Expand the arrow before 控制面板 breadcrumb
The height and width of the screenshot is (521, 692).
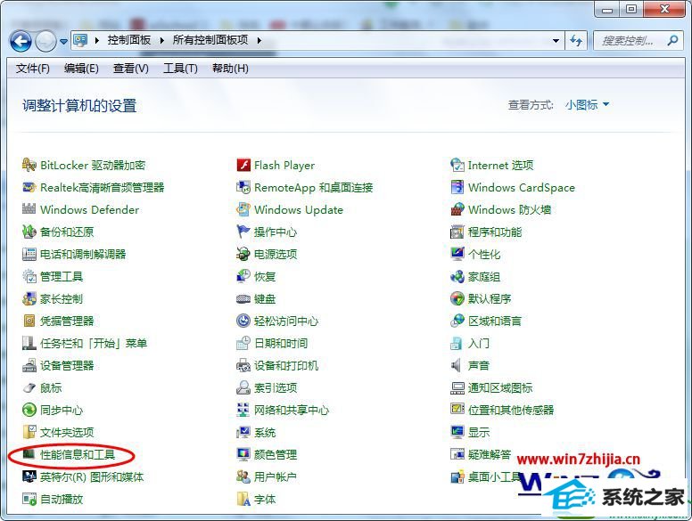97,41
